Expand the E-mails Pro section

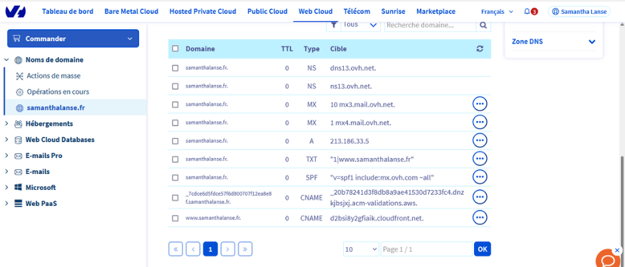pos(7,155)
